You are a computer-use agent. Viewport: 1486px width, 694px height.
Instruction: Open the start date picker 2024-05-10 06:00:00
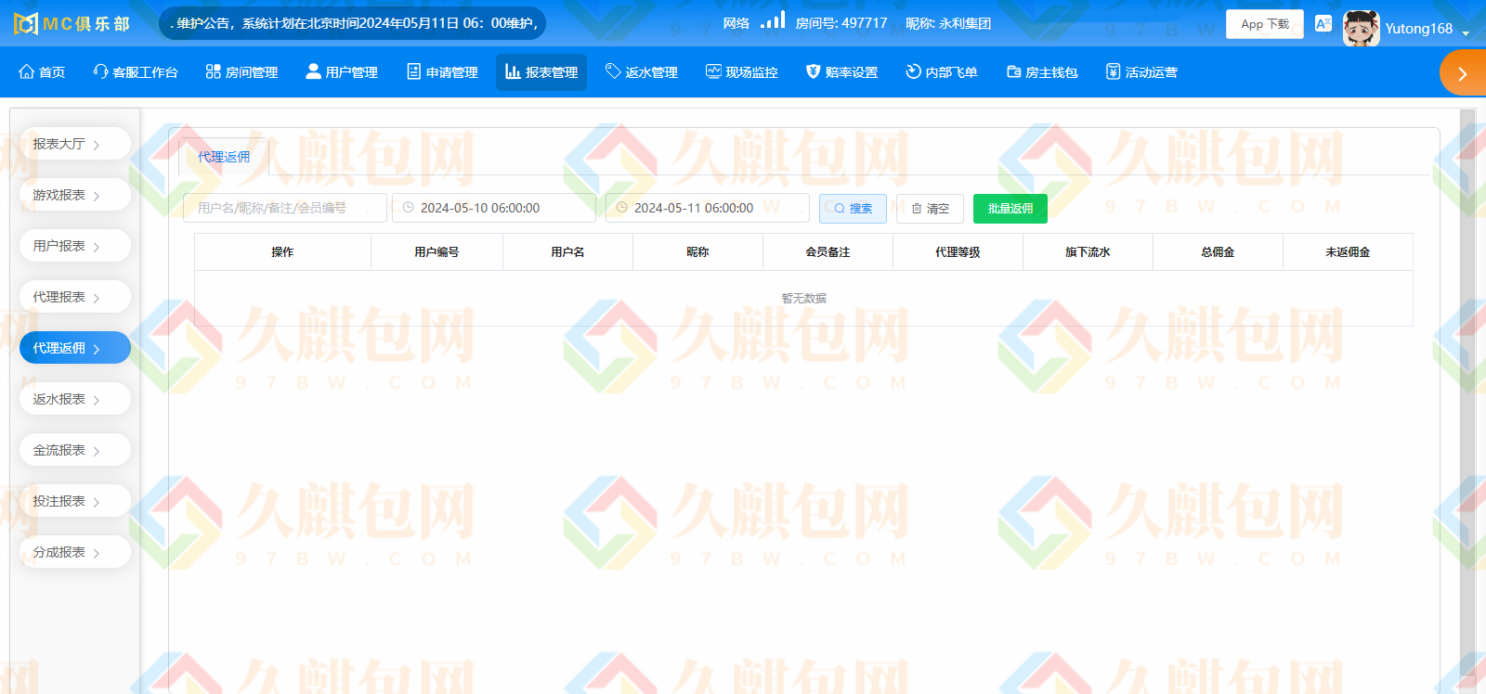(494, 208)
